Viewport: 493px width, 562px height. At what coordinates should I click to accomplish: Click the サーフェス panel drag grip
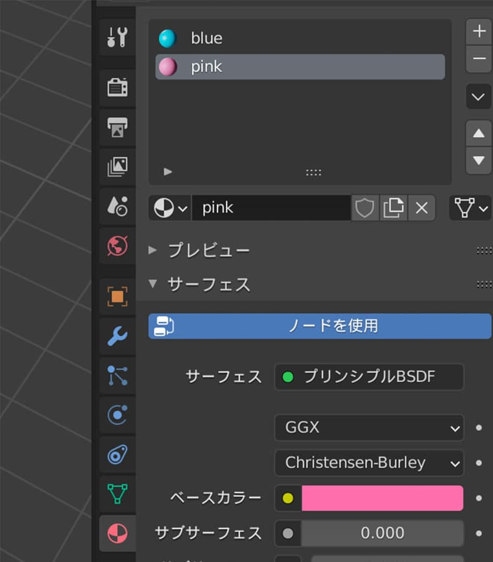[x=484, y=284]
